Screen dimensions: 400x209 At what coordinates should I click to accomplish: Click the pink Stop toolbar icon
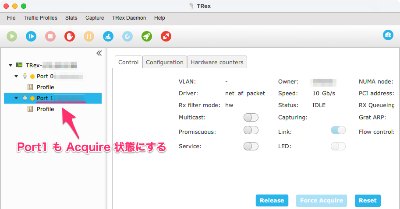[50, 36]
